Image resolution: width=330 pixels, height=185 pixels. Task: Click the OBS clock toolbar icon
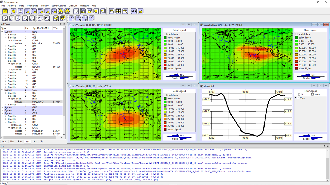(27, 11)
